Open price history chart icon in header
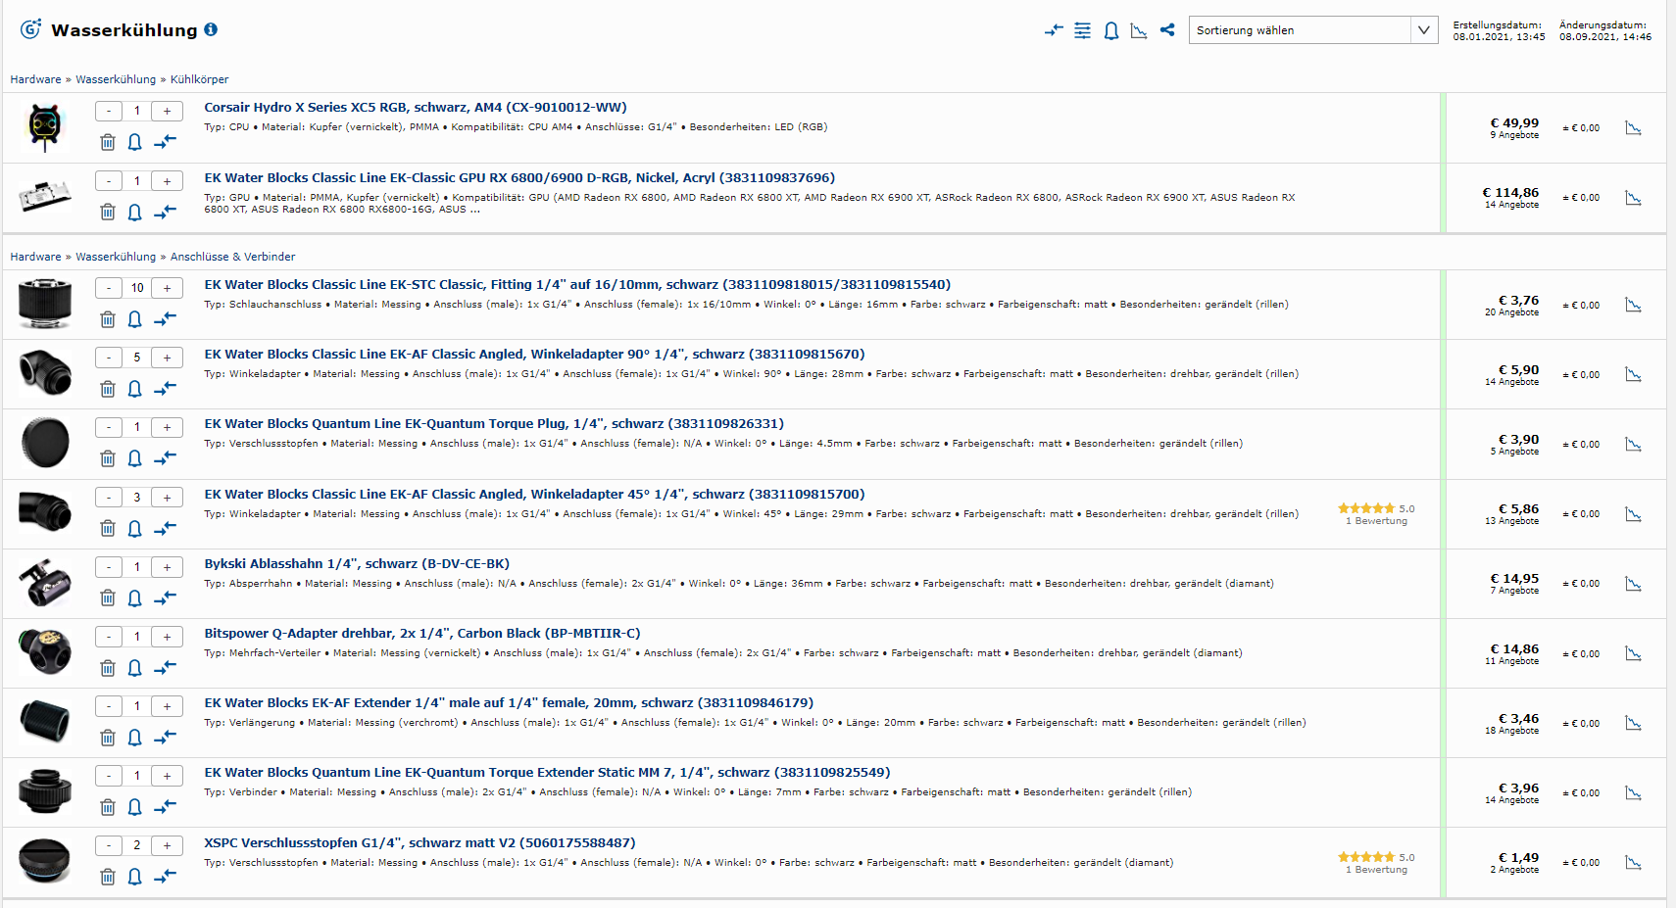Screen dimensions: 1676x908 1139,31
